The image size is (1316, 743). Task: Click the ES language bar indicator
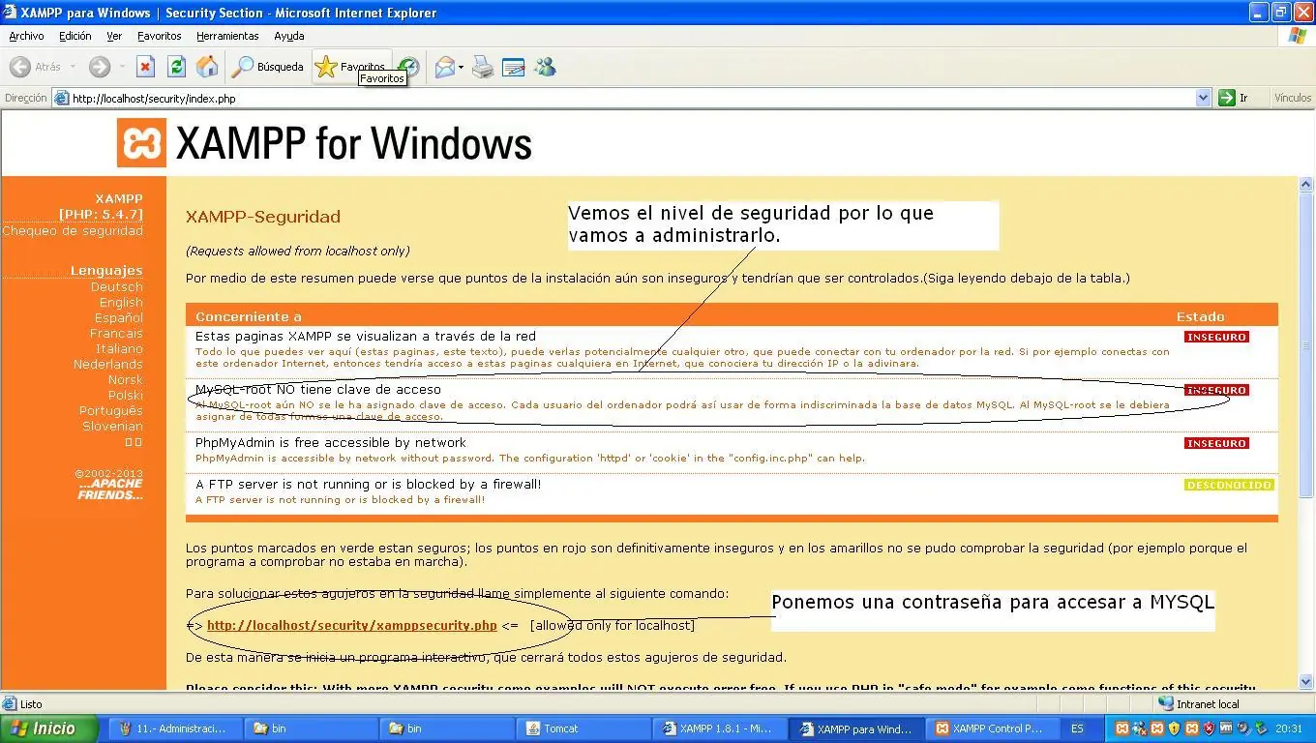[x=1078, y=728]
